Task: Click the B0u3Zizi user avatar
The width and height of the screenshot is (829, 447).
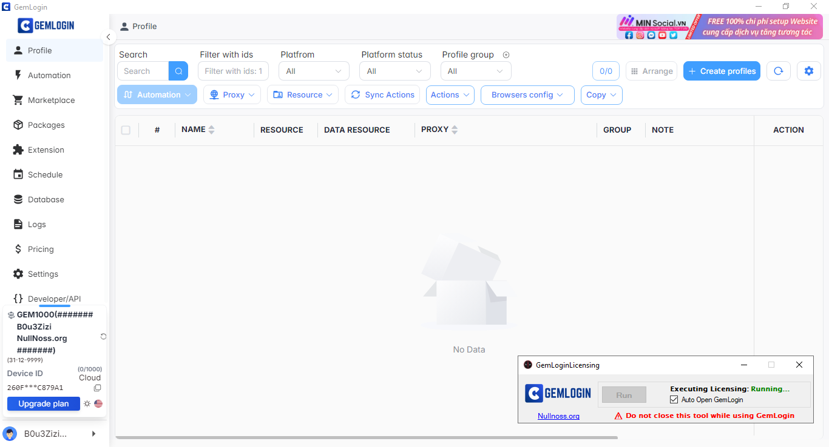Action: click(10, 434)
